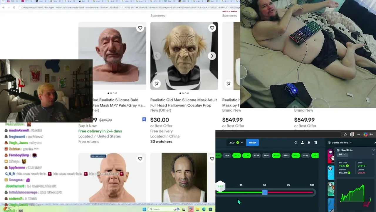Open the All filter dropdown in Live Stats
The image size is (376, 212).
click(x=342, y=154)
